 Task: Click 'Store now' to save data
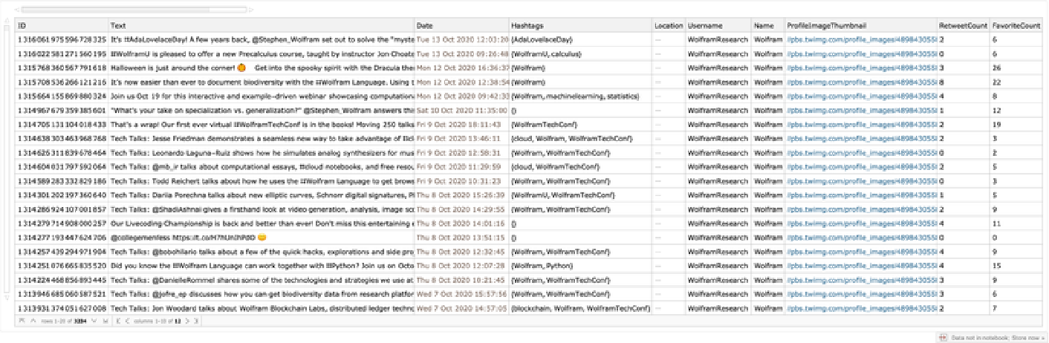(x=1030, y=338)
